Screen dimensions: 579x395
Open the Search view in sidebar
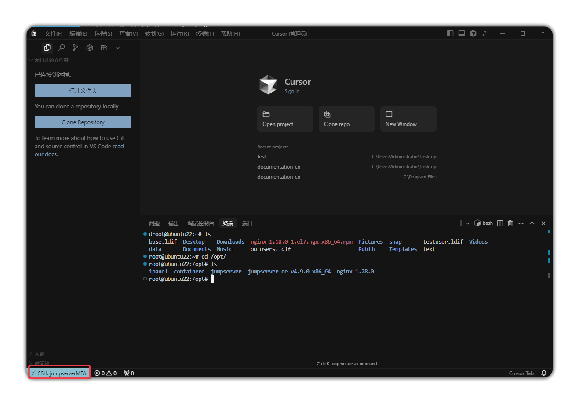(62, 48)
